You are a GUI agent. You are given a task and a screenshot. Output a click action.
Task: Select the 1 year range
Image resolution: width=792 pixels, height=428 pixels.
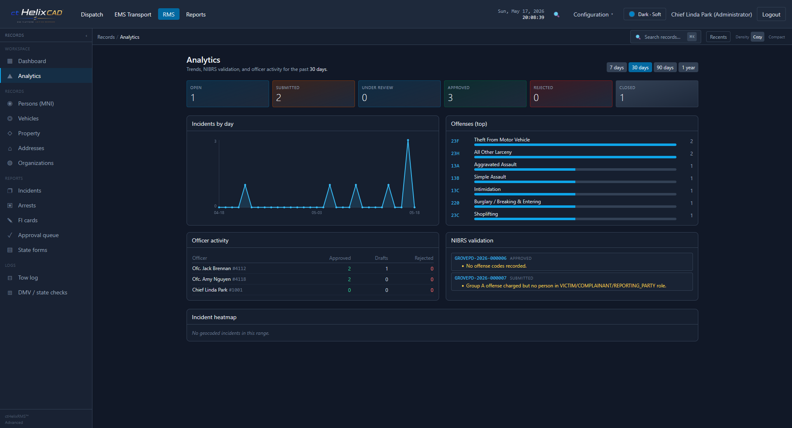(x=688, y=68)
